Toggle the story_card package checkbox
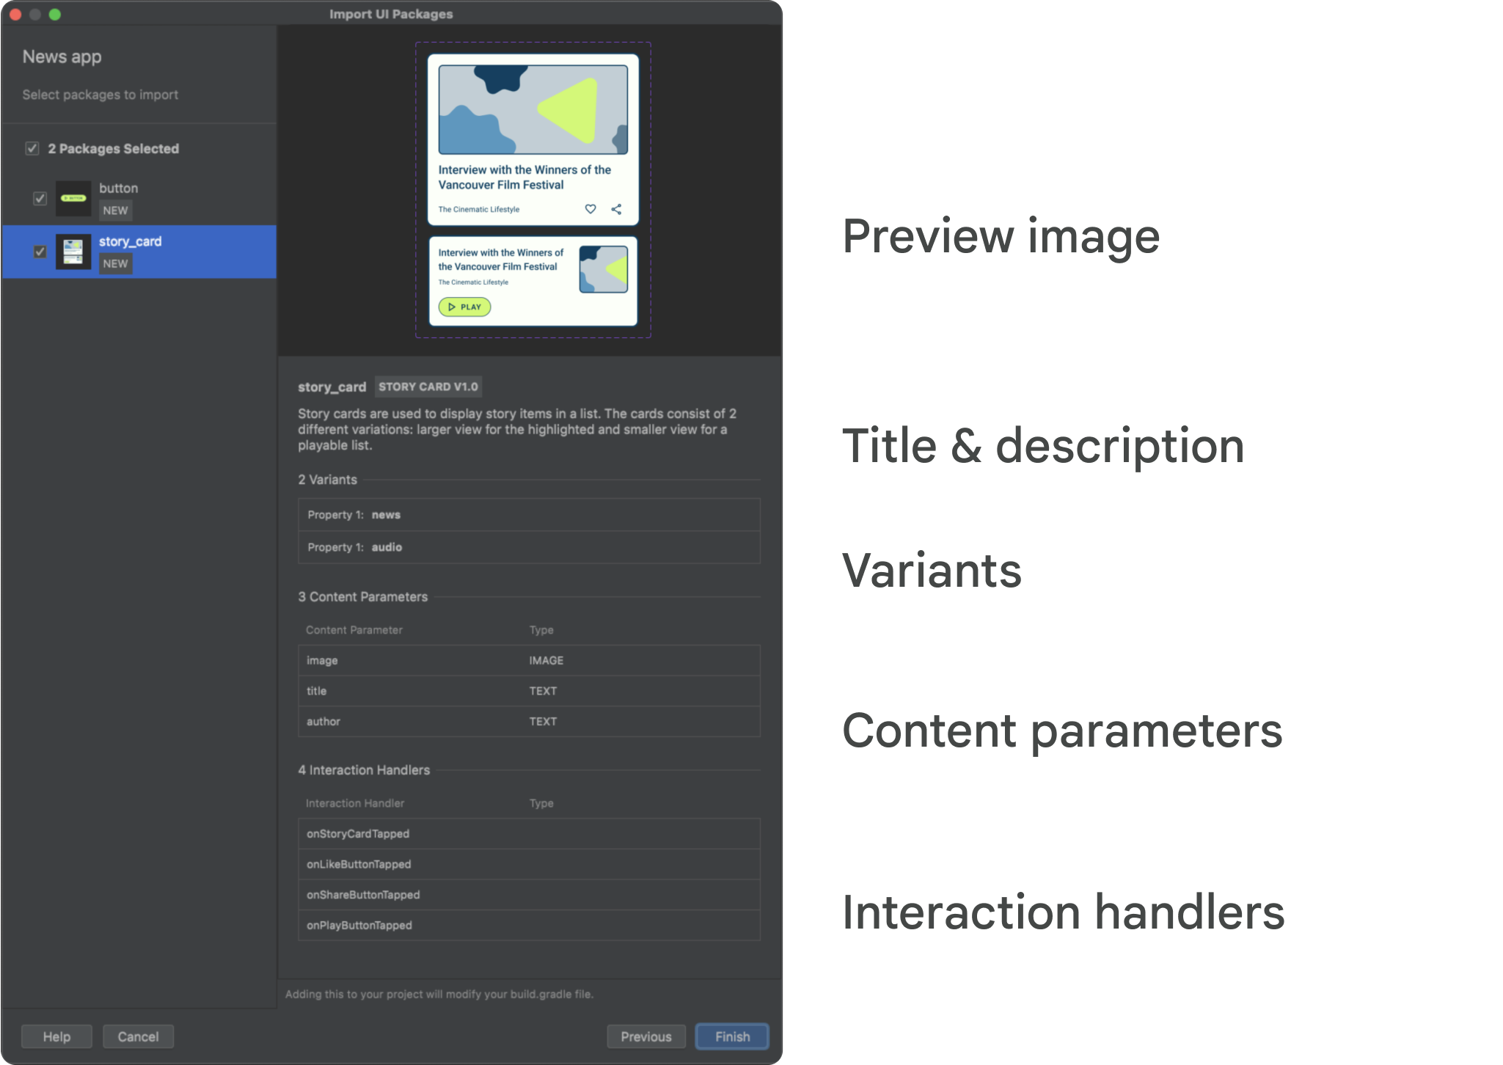The width and height of the screenshot is (1503, 1065). (x=39, y=252)
